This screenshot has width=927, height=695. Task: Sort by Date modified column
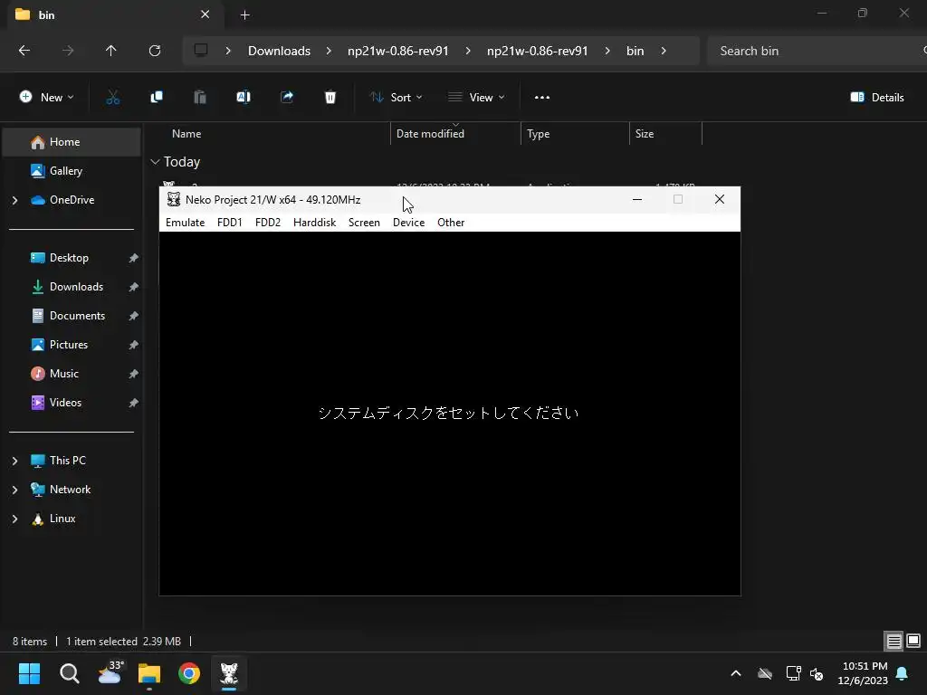(x=430, y=134)
